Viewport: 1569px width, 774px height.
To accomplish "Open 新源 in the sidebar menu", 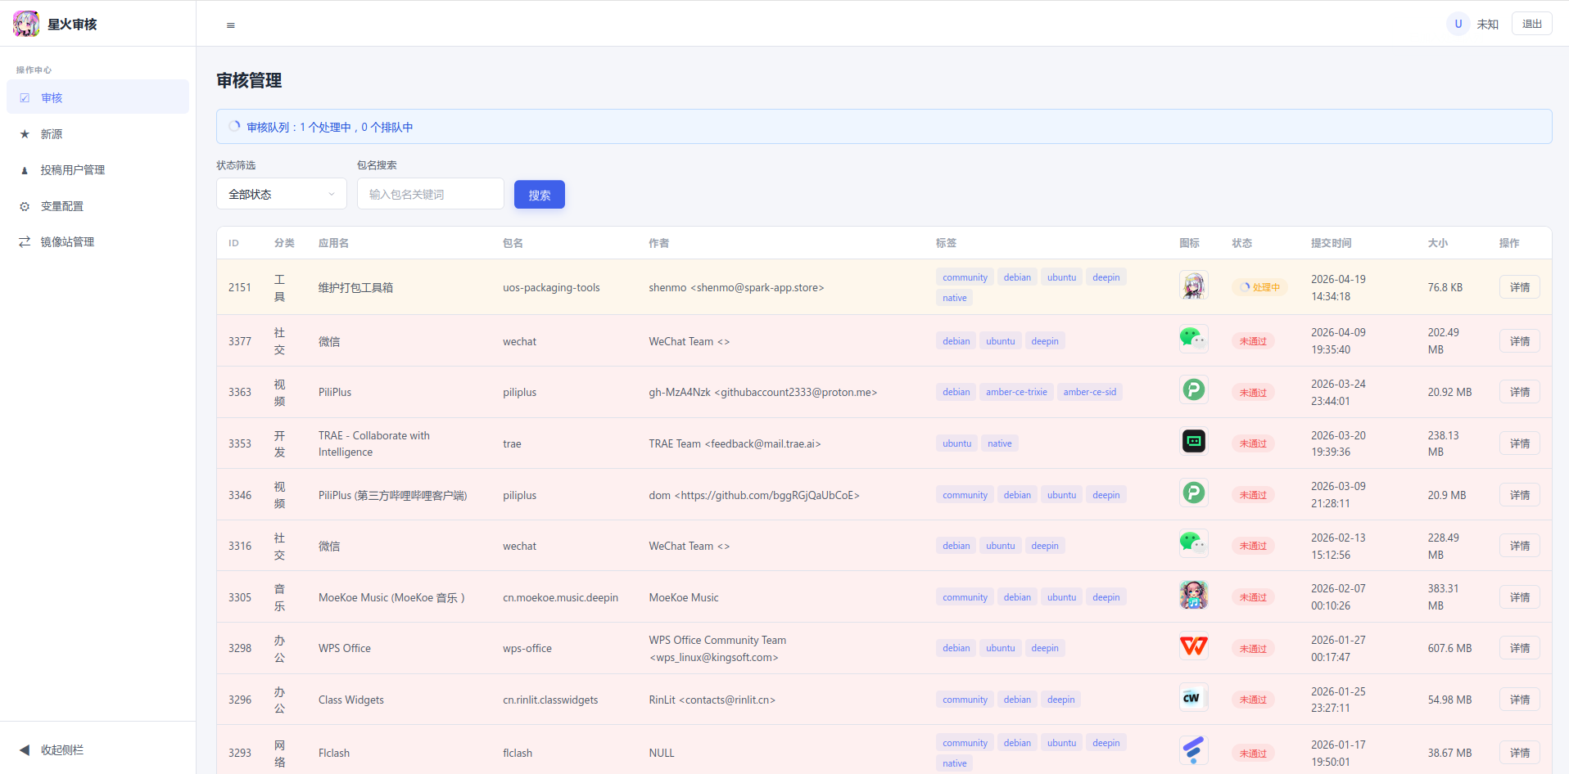I will [52, 134].
